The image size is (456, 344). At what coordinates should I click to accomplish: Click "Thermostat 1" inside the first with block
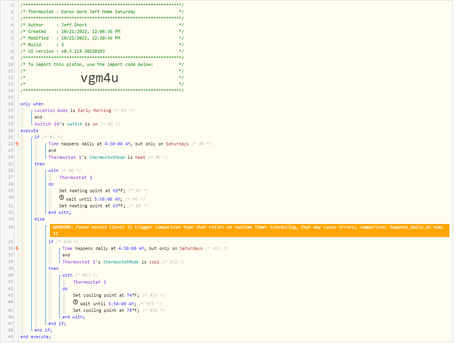coord(75,177)
